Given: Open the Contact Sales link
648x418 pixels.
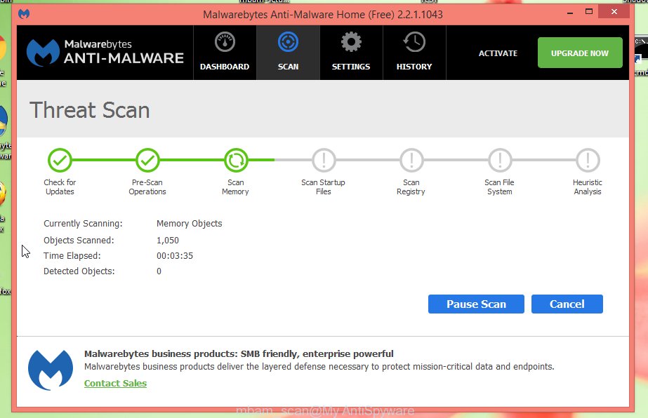Looking at the screenshot, I should (x=115, y=384).
